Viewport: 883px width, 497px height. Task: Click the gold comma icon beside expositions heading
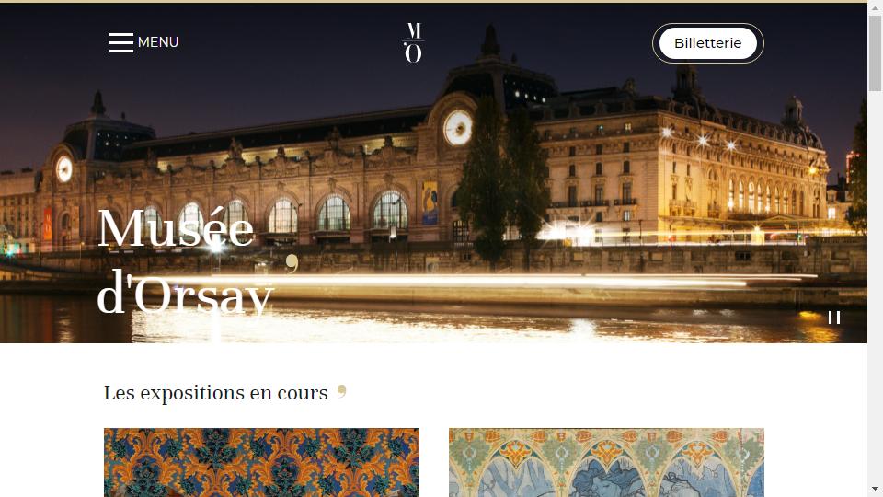click(341, 391)
